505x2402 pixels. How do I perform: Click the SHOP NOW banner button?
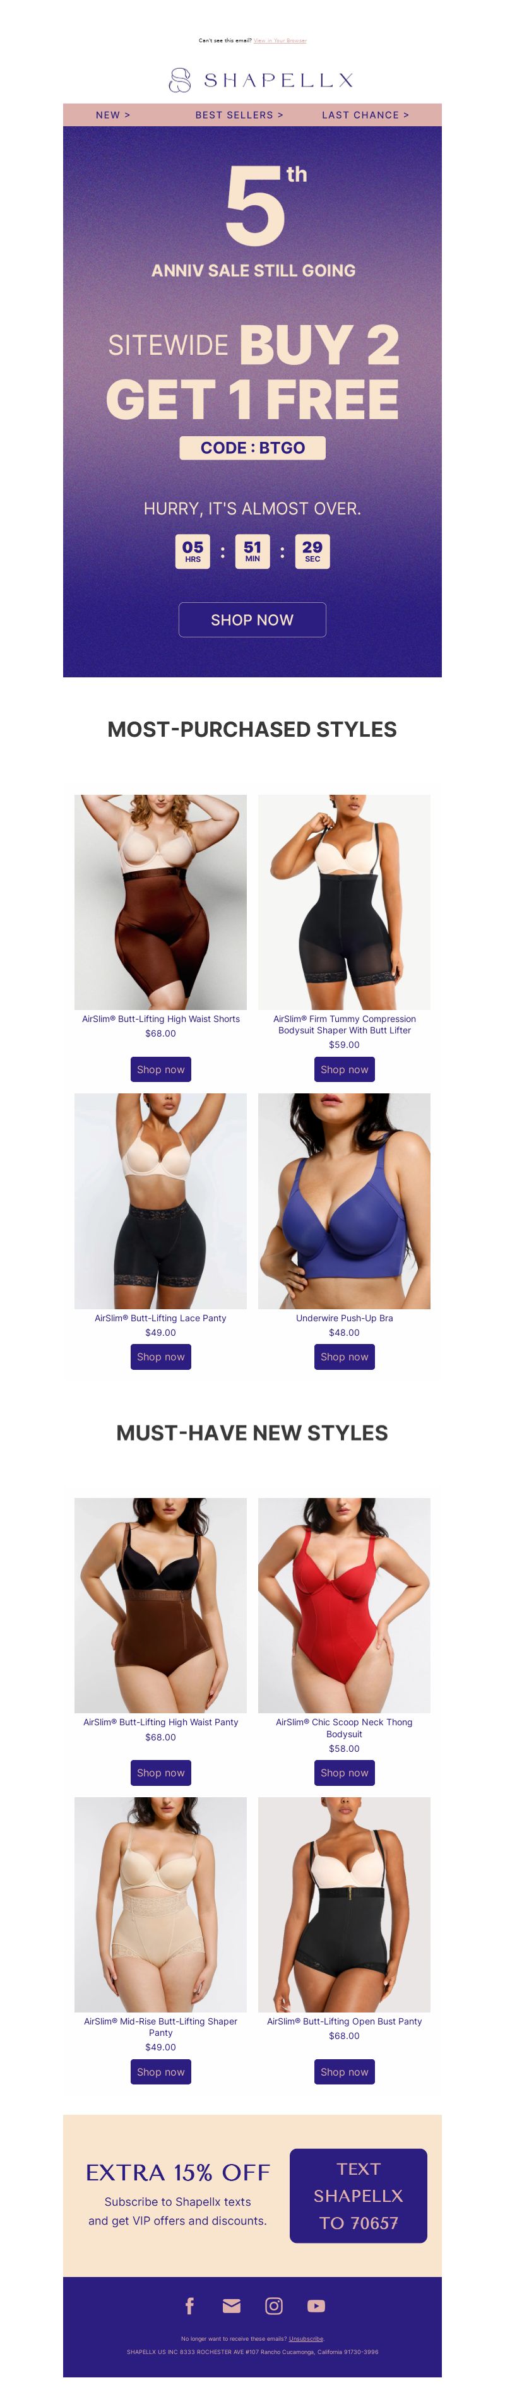coord(252,619)
